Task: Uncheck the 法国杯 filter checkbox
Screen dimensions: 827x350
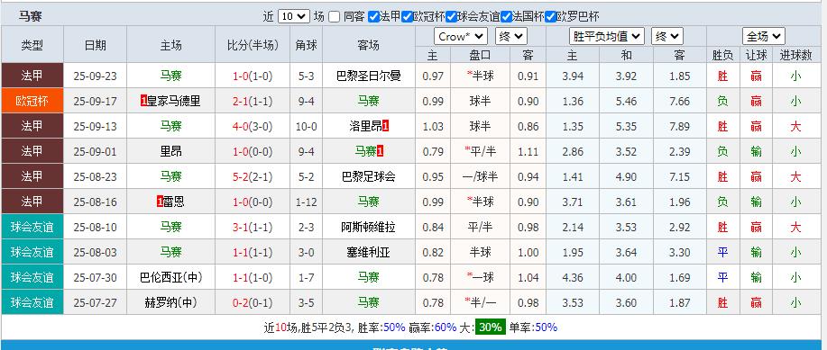Action: pyautogui.click(x=506, y=17)
